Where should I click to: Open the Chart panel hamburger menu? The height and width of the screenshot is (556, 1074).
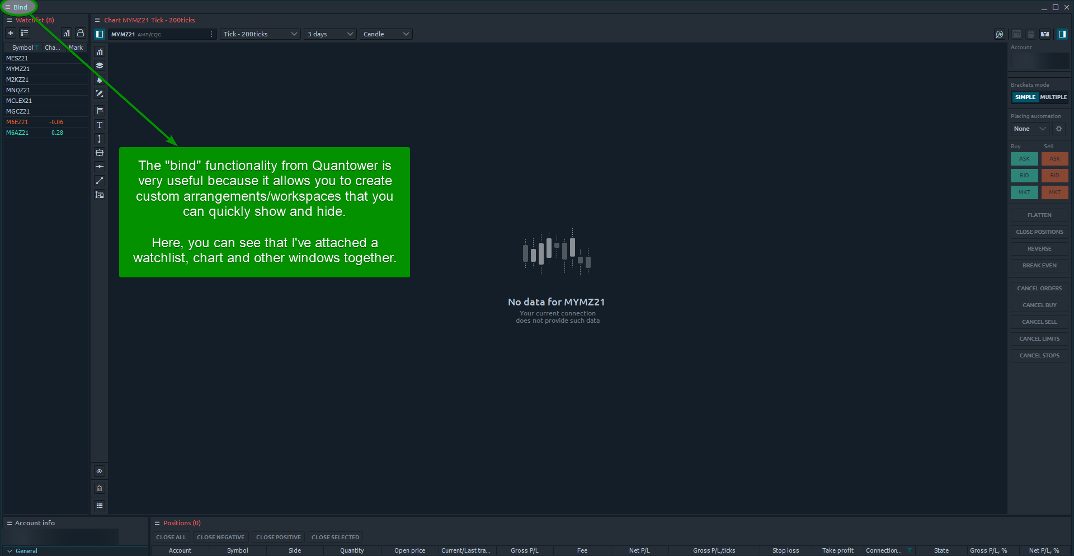(x=97, y=20)
